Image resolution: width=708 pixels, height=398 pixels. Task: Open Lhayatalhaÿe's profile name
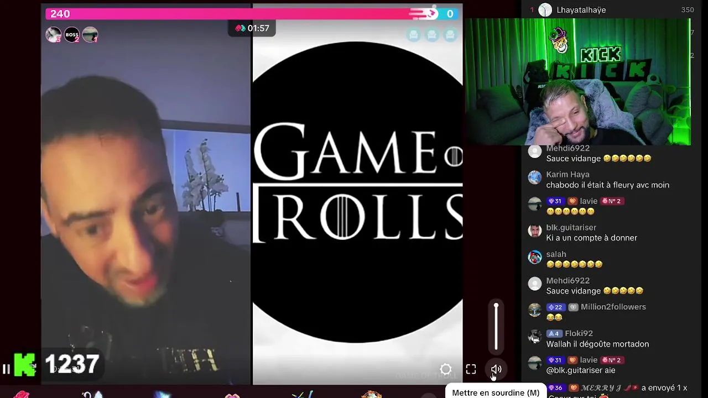[581, 10]
